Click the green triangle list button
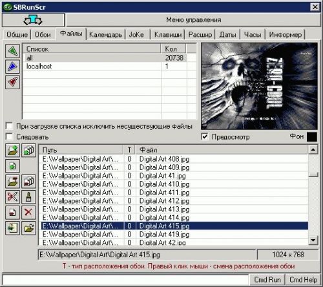323x287 pixels. click(12, 51)
